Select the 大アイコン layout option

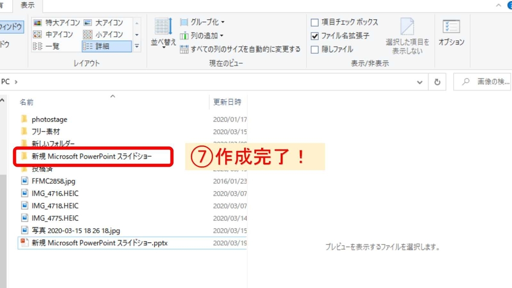click(x=103, y=23)
